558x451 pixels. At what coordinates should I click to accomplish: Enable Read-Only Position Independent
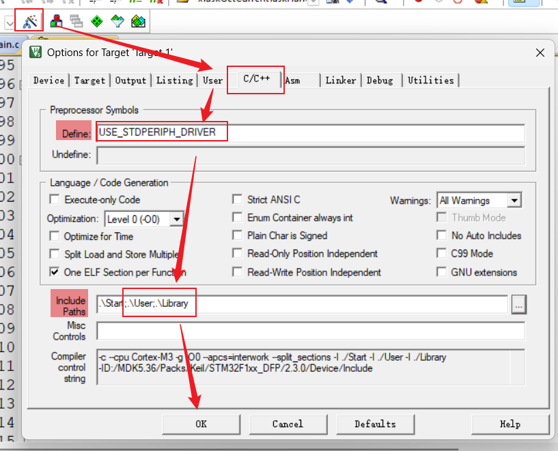click(238, 254)
